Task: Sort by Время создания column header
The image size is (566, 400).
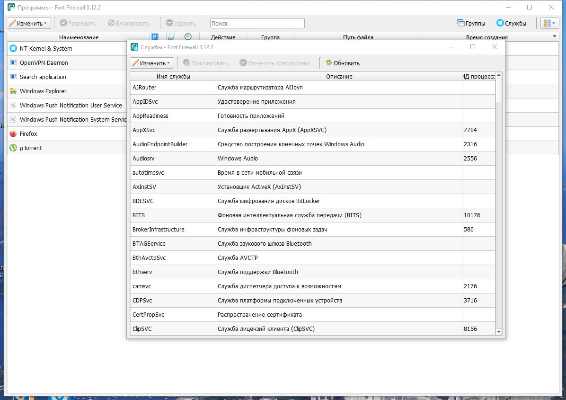Action: click(486, 37)
